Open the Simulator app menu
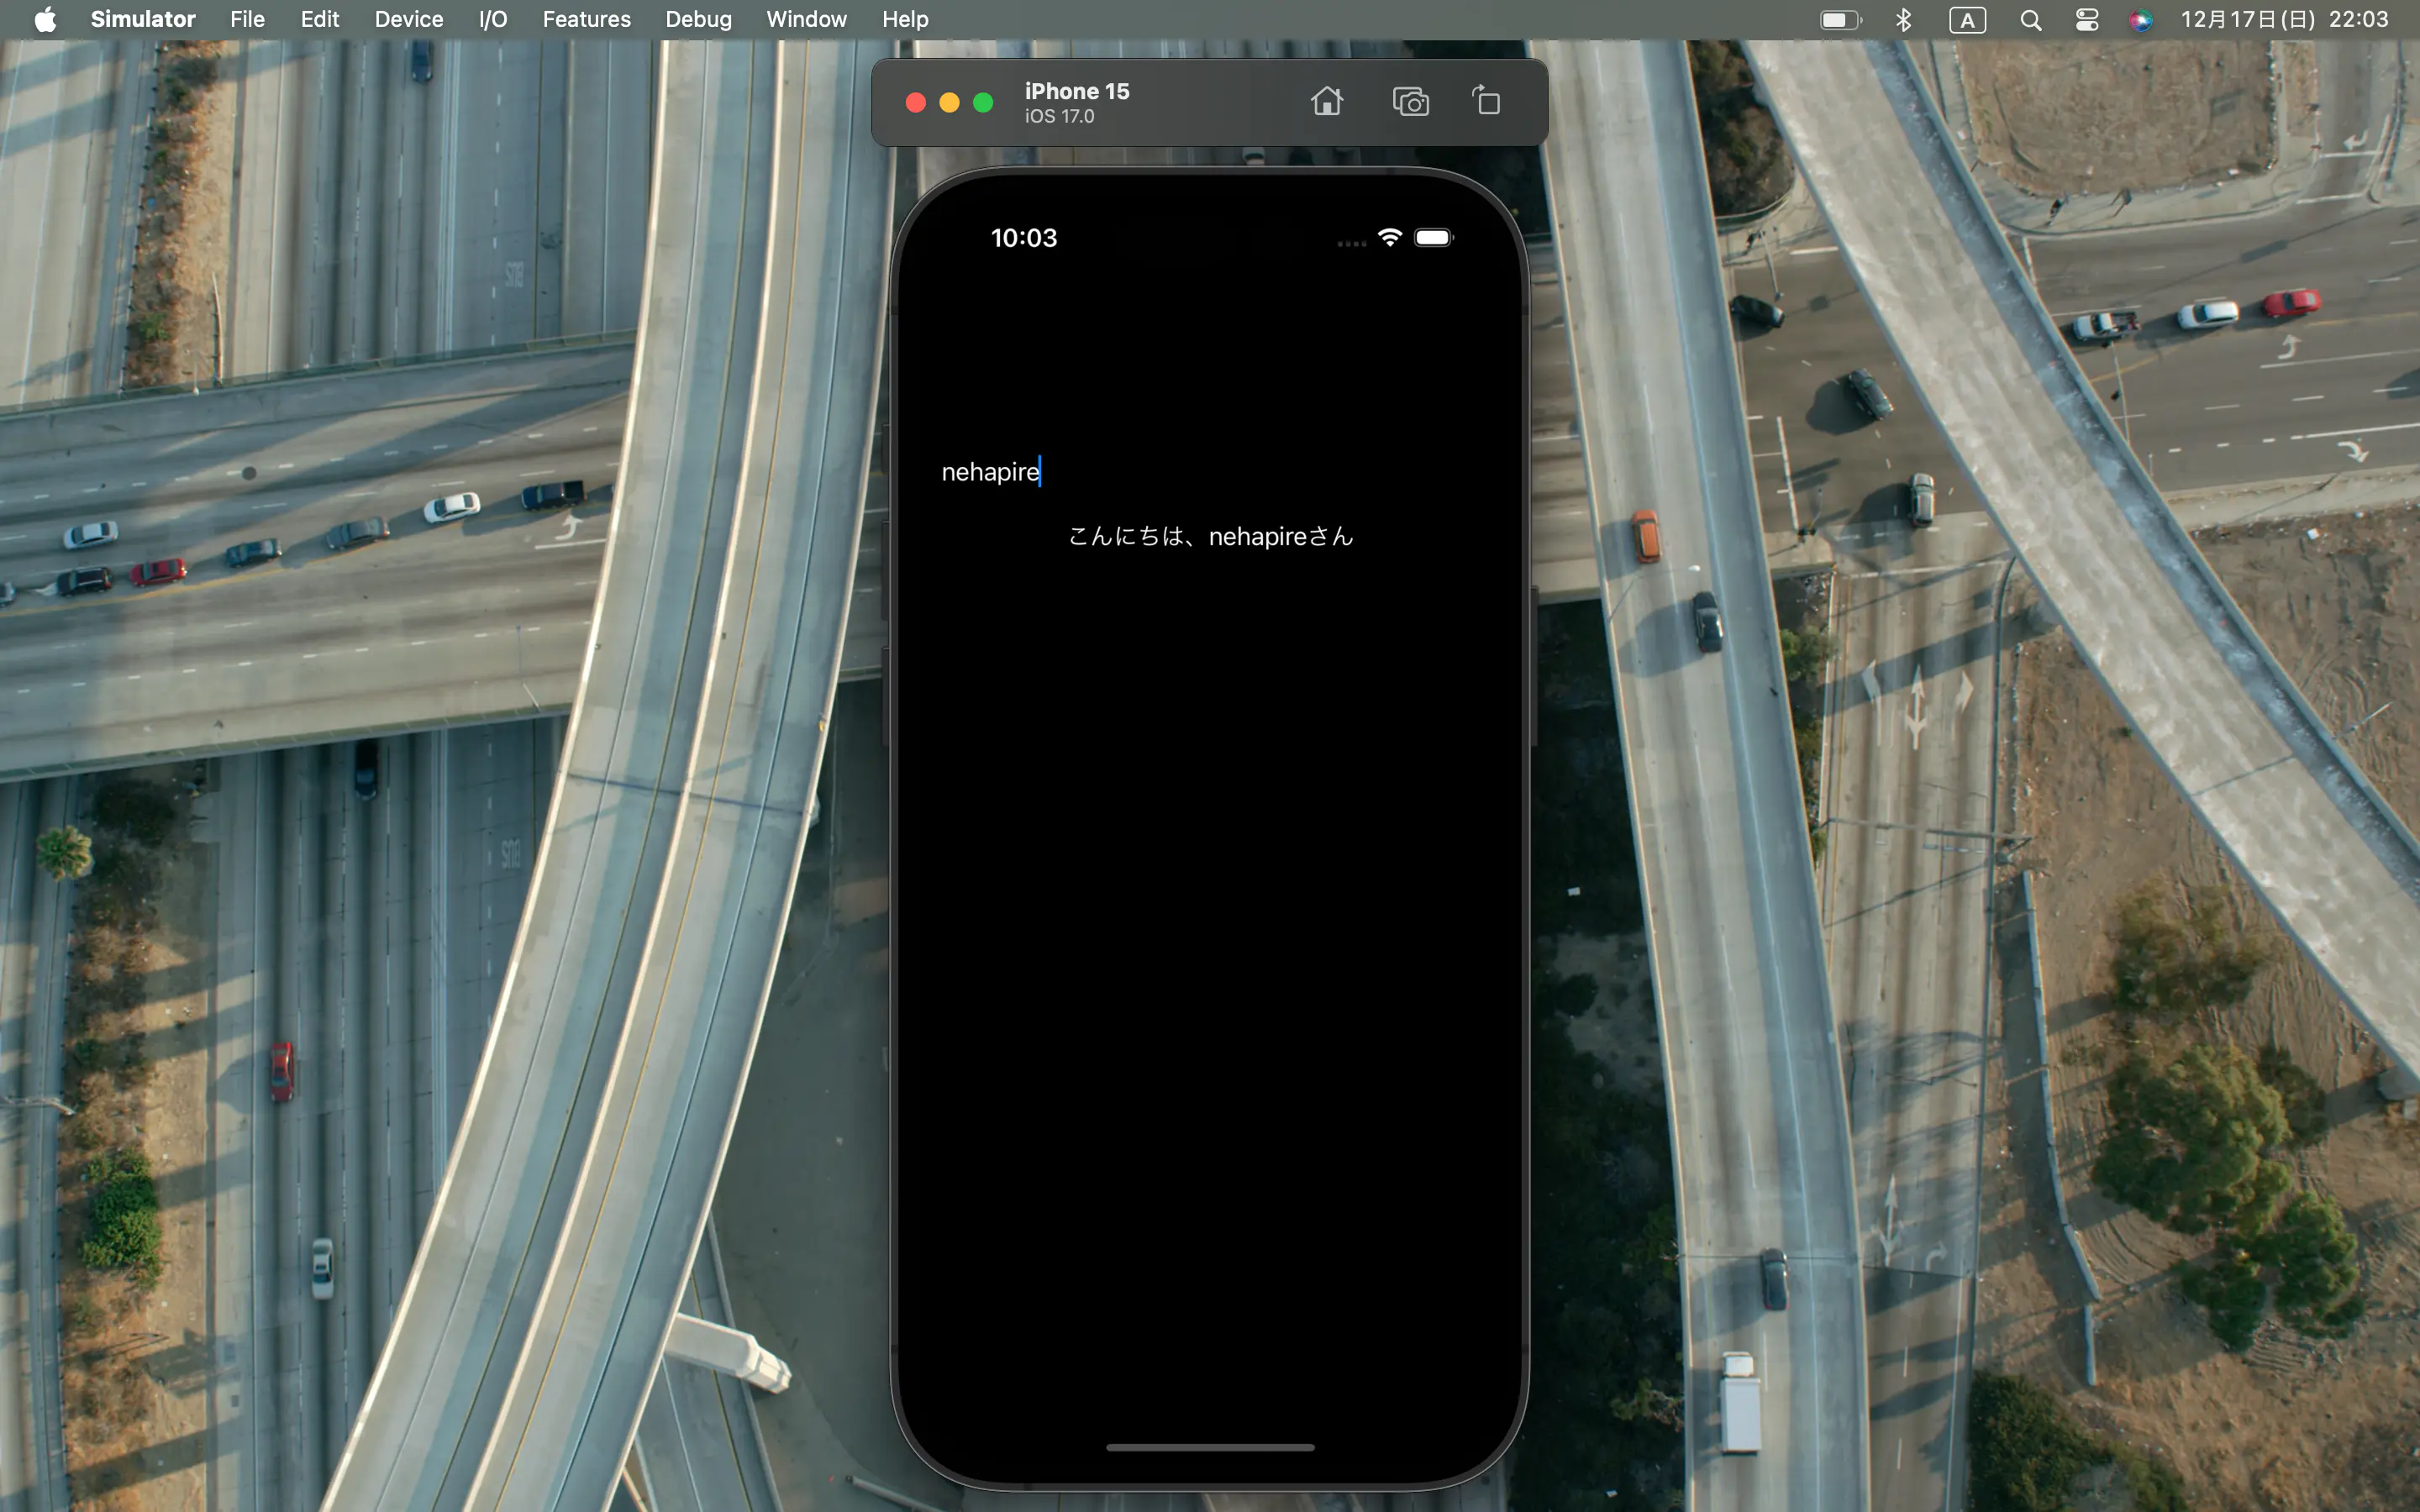 pos(143,19)
